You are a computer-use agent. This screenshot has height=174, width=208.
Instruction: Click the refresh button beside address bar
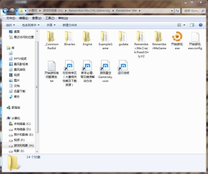(x=177, y=11)
